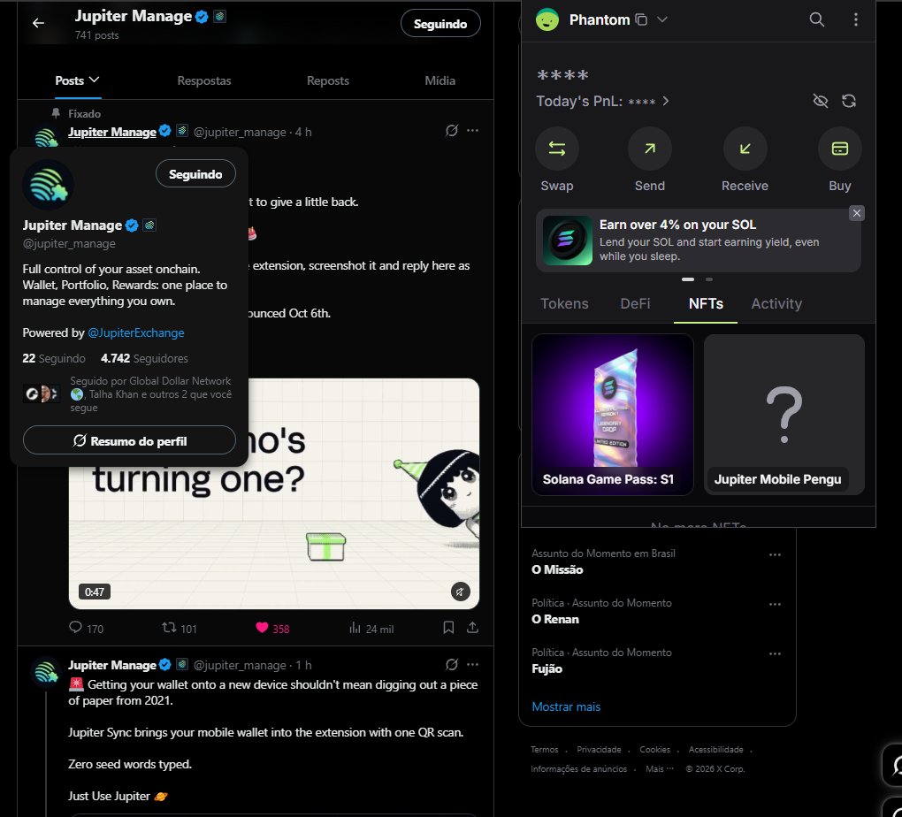The height and width of the screenshot is (817, 902).
Task: Open options for O Missão trend
Action: point(775,555)
